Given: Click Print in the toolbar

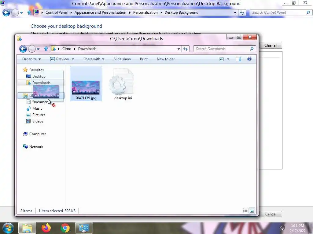Looking at the screenshot, I should [144, 59].
